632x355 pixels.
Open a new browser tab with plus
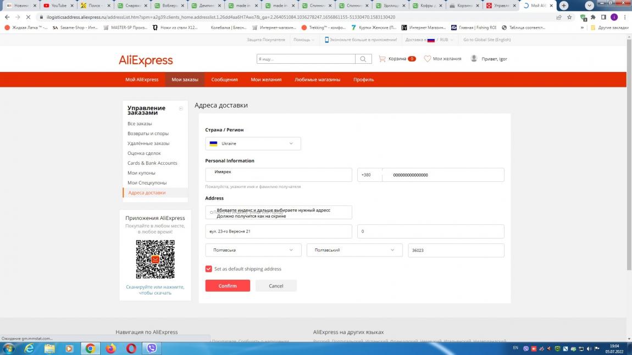pos(564,5)
